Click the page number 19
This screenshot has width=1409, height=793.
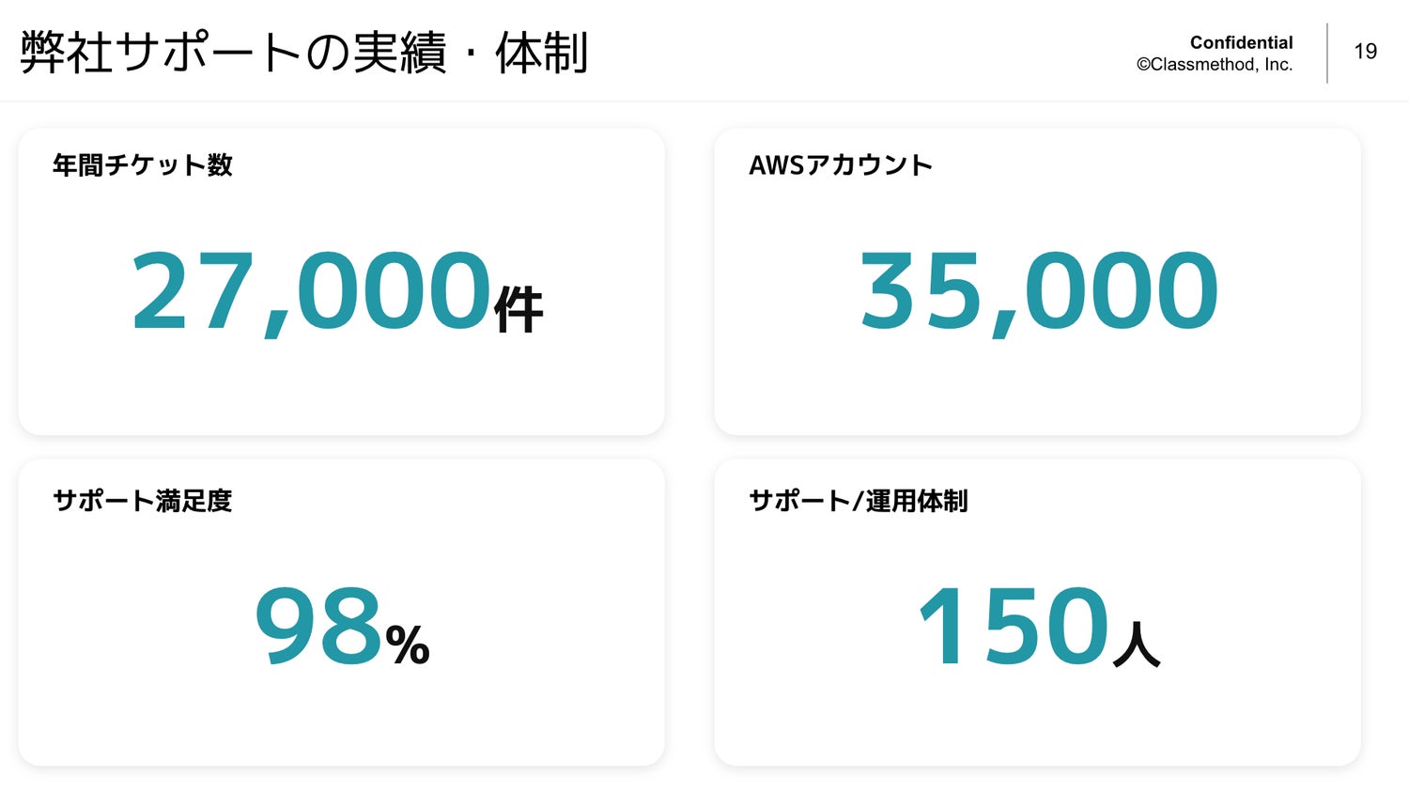point(1366,52)
